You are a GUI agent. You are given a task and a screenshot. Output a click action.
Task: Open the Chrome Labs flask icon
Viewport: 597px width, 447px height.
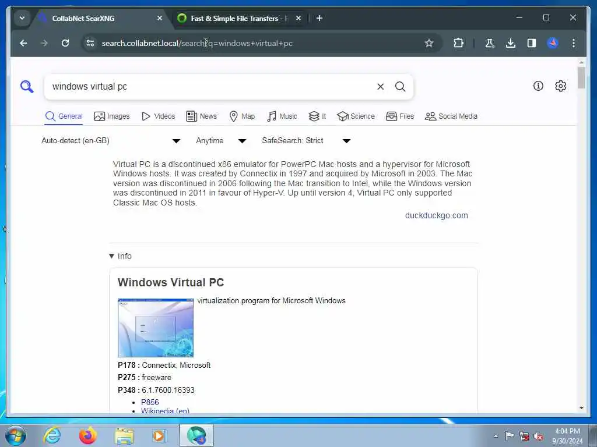pyautogui.click(x=490, y=43)
